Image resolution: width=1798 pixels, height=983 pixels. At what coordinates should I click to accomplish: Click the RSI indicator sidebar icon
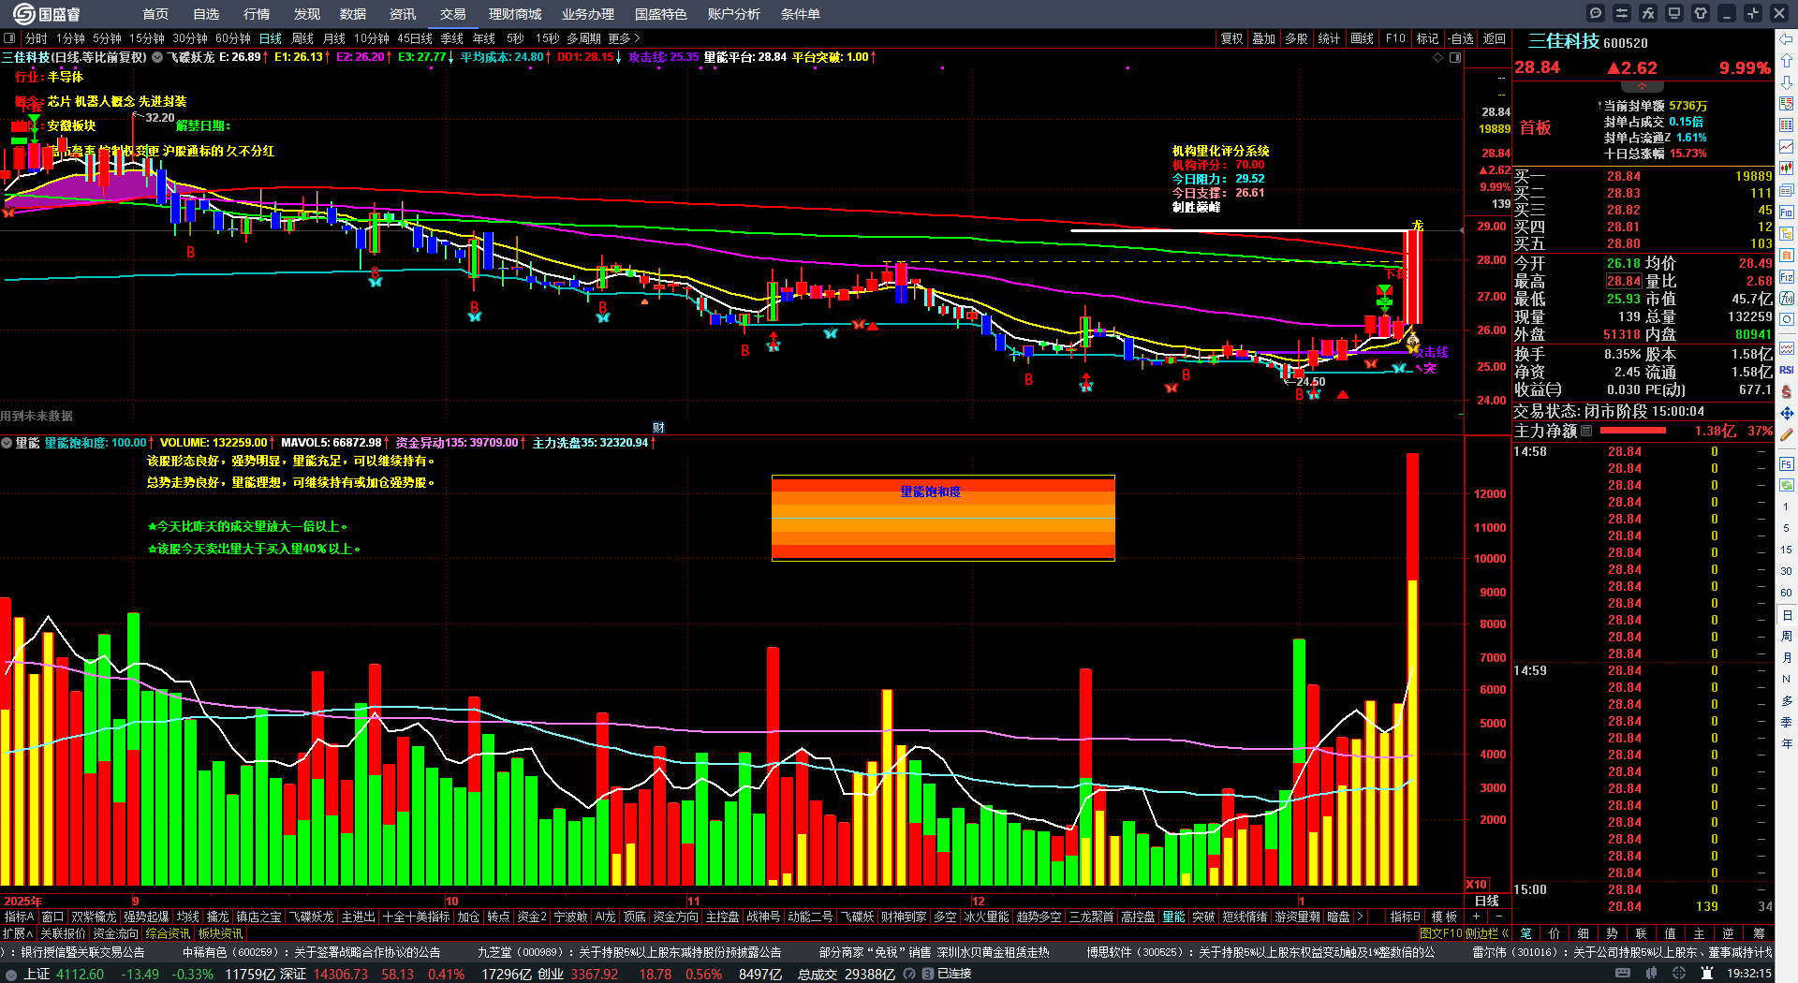pyautogui.click(x=1787, y=370)
